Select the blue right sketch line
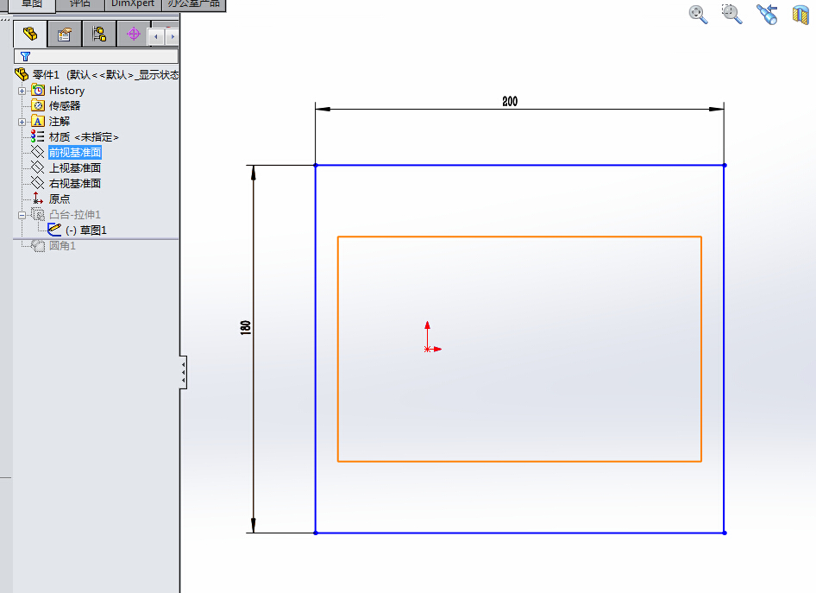 point(724,349)
